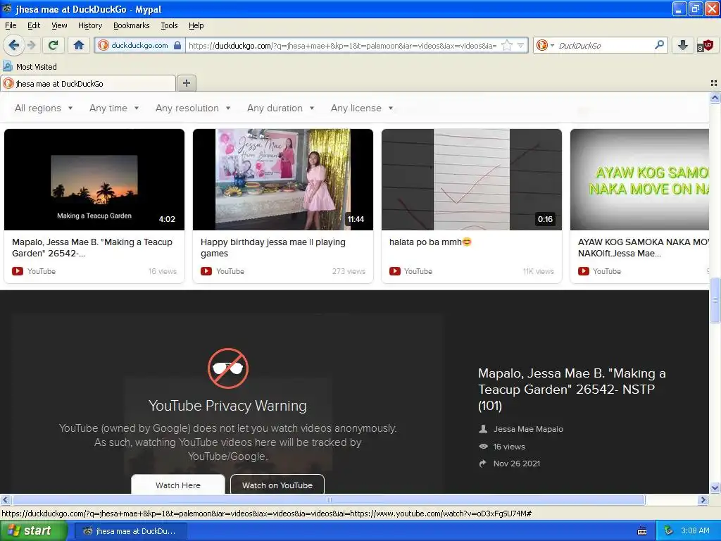
Task: Click the Jessa Mae Mapalo uploader name
Action: [528, 429]
